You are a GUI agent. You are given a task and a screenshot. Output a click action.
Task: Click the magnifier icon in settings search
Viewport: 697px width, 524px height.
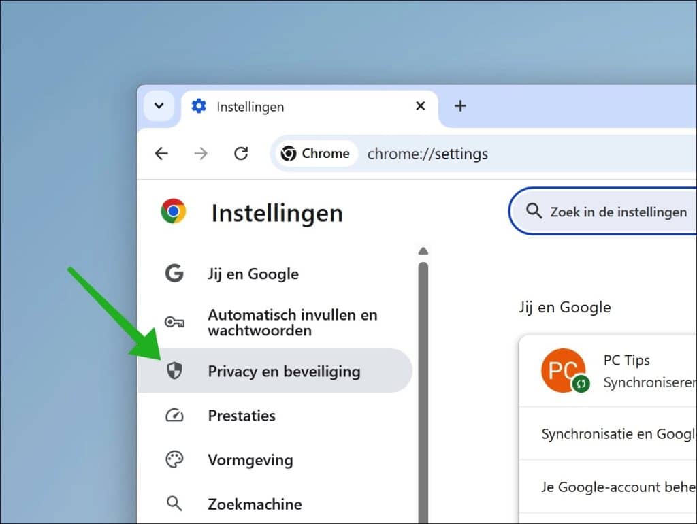tap(534, 211)
